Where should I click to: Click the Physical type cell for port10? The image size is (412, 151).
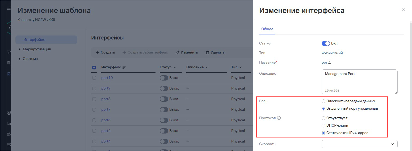(238, 78)
